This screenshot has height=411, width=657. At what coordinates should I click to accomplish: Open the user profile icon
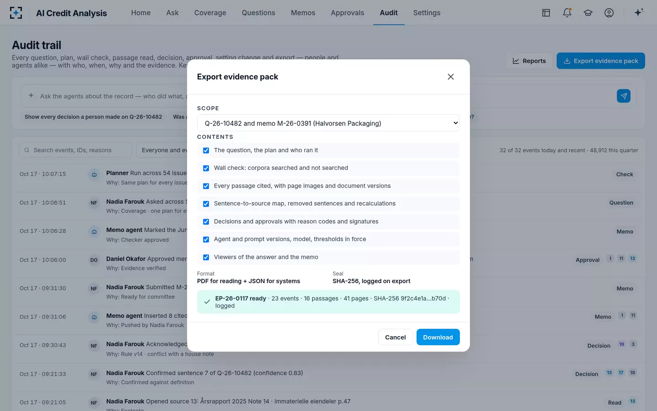point(609,13)
